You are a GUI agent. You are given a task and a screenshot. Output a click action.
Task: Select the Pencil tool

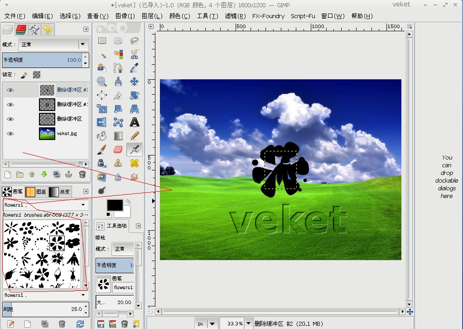point(135,136)
